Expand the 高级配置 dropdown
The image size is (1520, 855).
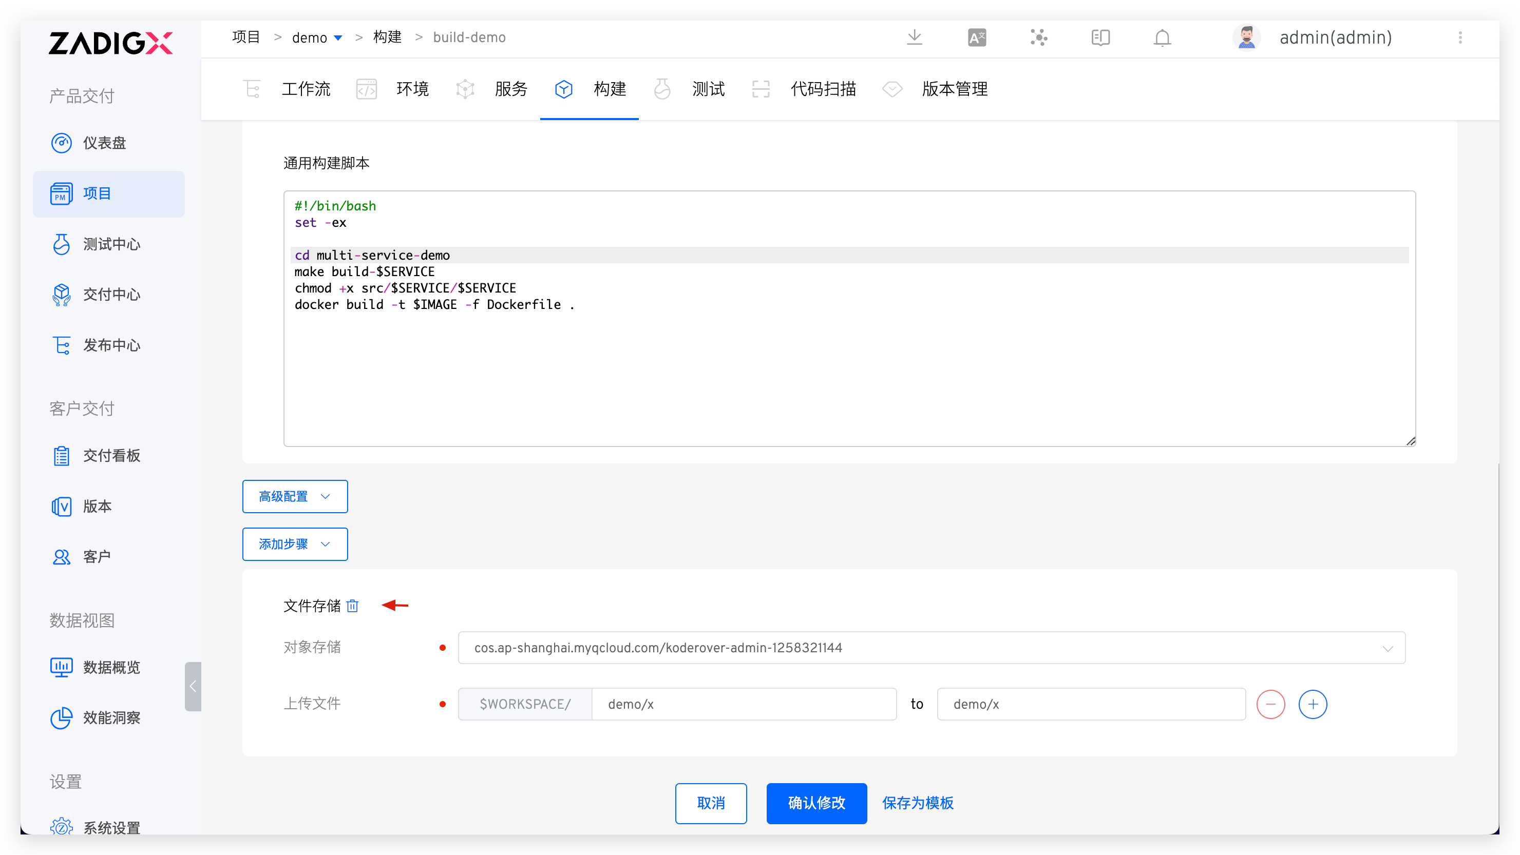click(294, 496)
